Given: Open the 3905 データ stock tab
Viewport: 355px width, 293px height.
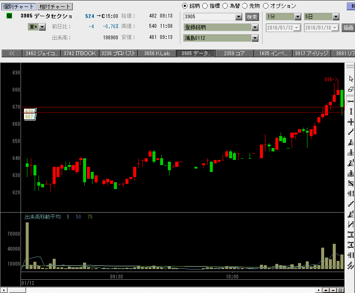Looking at the screenshot, I should [196, 53].
